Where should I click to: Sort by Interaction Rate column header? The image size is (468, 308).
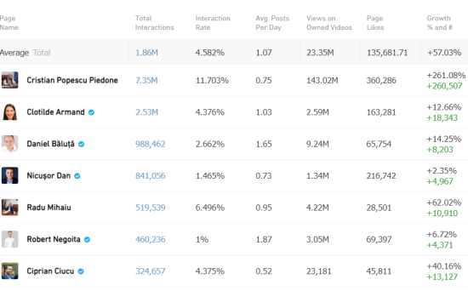coord(213,23)
